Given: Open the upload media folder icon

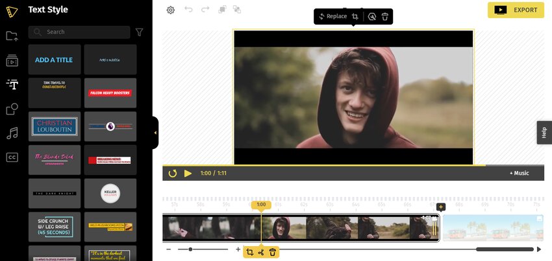Looking at the screenshot, I should click(12, 36).
